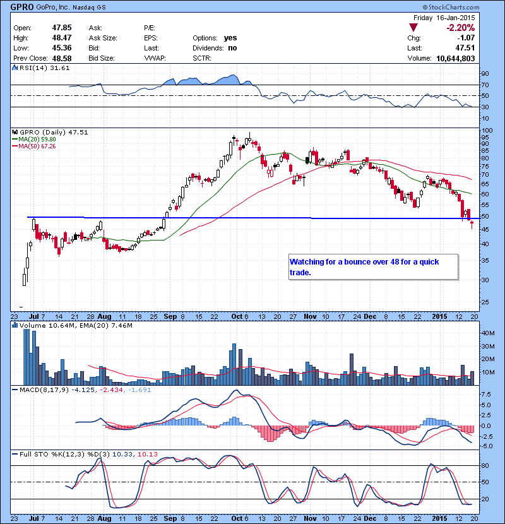Click the Oct label on the price chart axis
This screenshot has width=505, height=524.
(237, 316)
